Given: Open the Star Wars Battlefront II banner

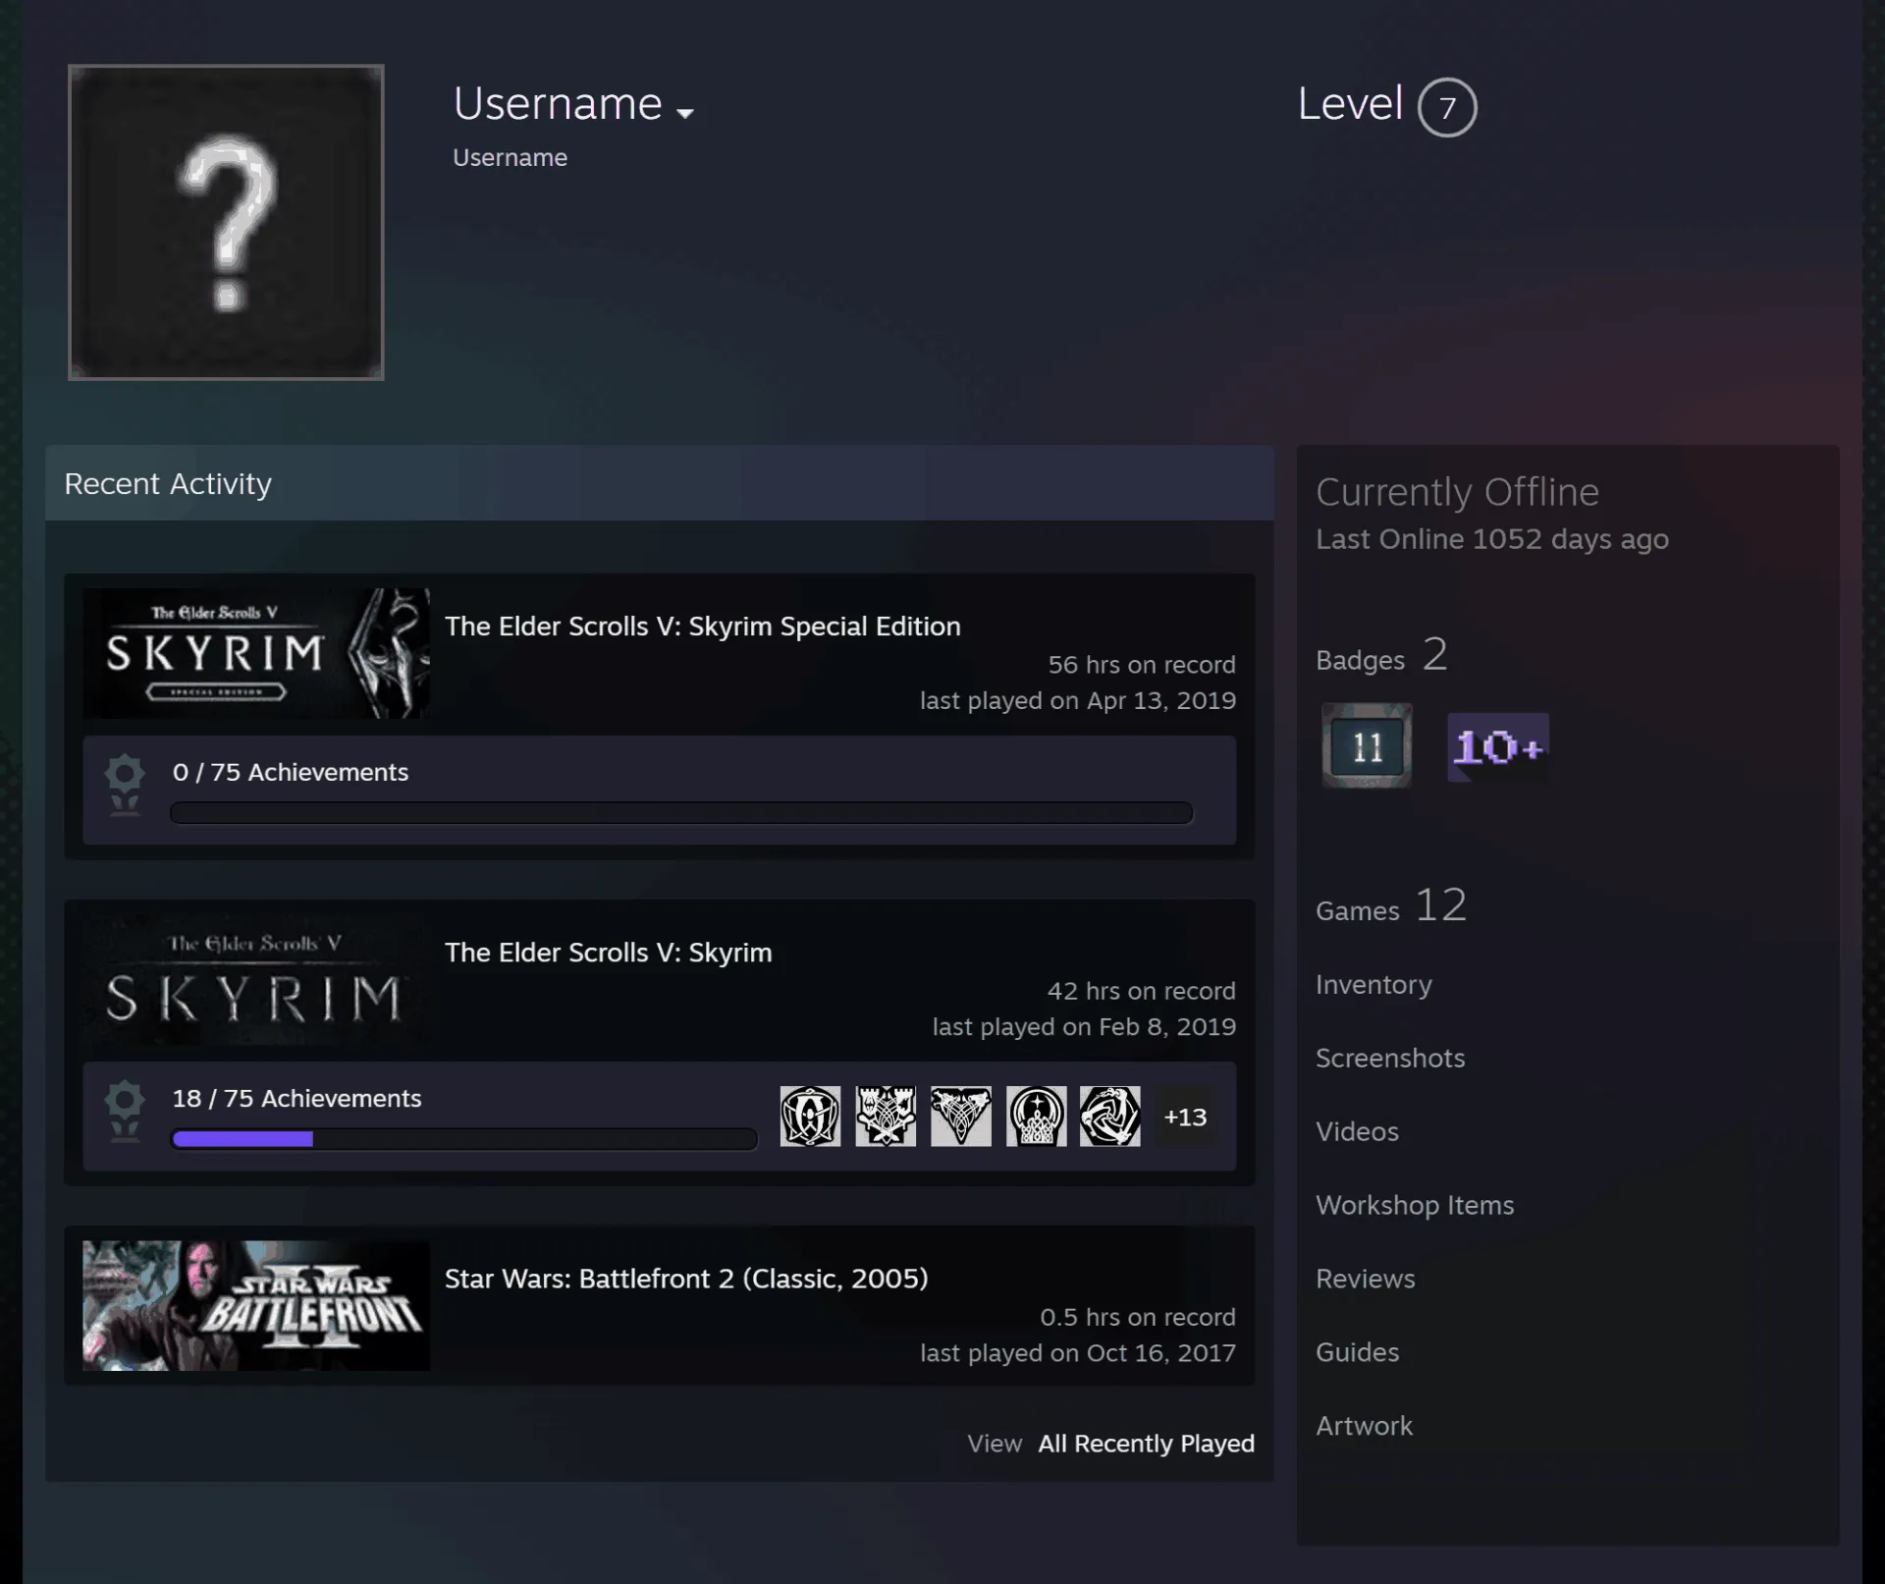Looking at the screenshot, I should tap(256, 1306).
